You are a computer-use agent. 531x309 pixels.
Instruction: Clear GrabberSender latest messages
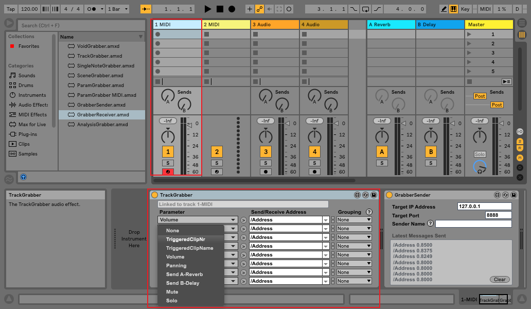tap(500, 280)
